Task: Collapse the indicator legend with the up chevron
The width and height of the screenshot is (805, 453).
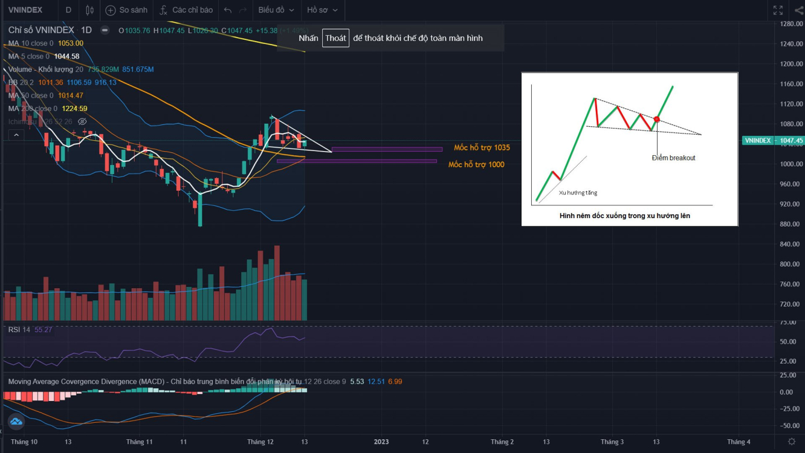Action: click(x=16, y=135)
